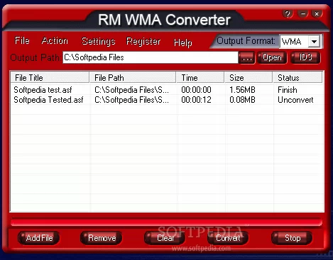Viewport: 333px width, 260px height.
Task: Open the File menu
Action: (22, 40)
